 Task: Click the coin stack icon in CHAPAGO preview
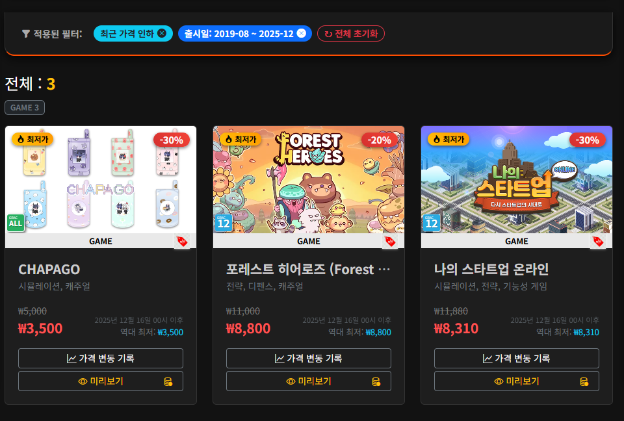[168, 382]
